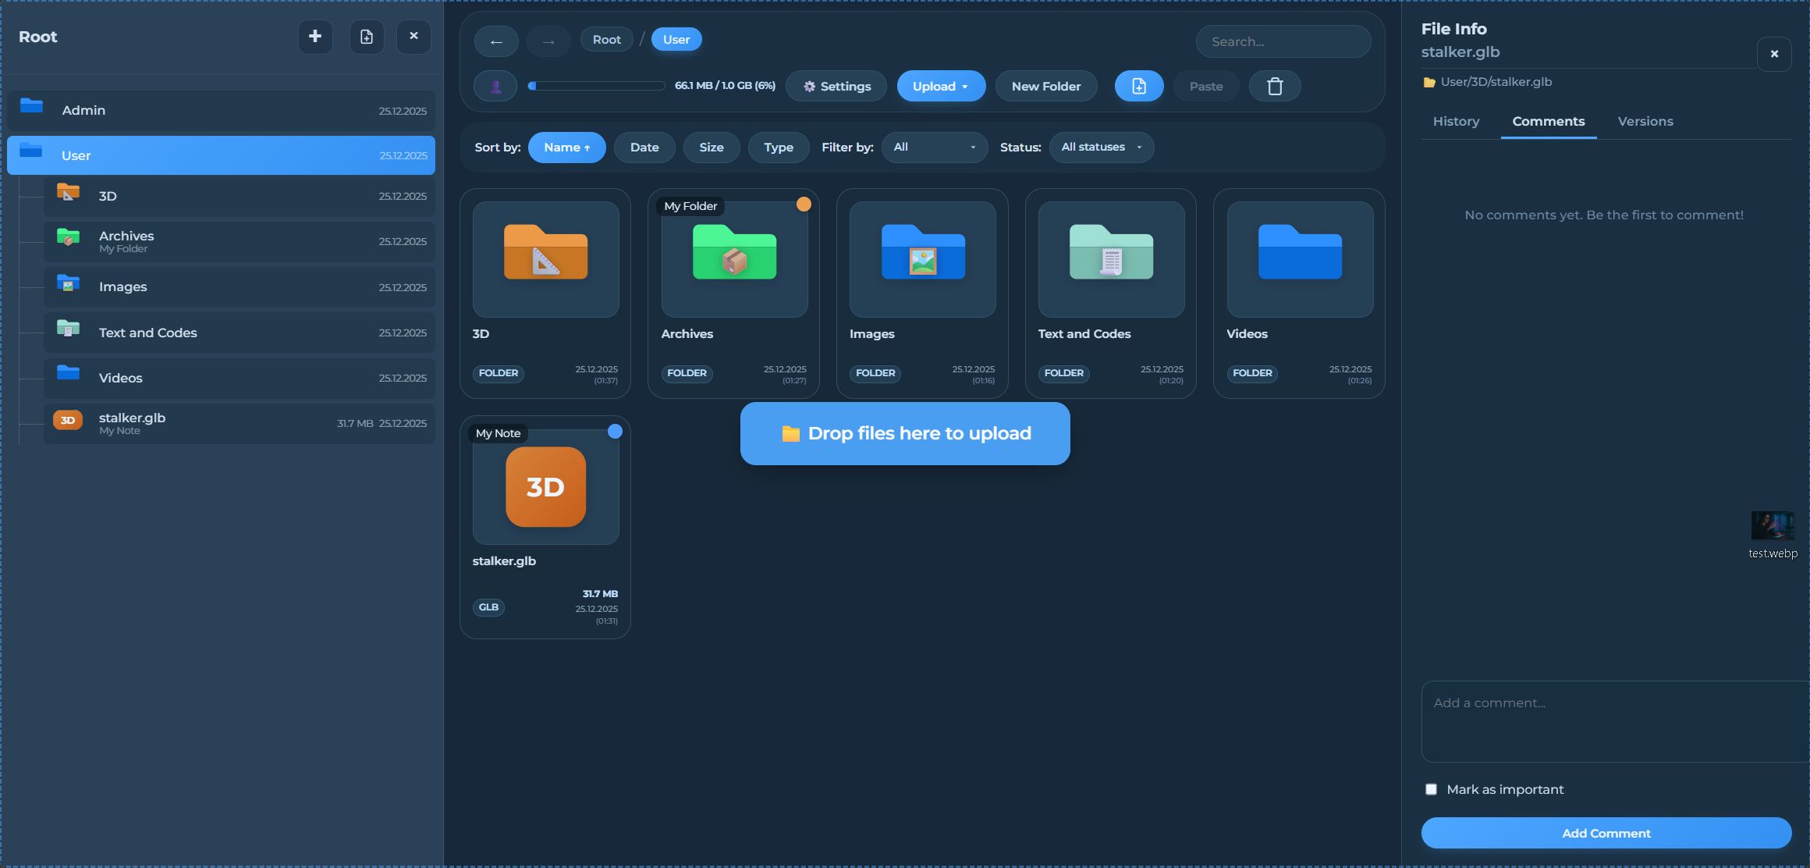Click the Search input field
1810x868 pixels.
1283,41
